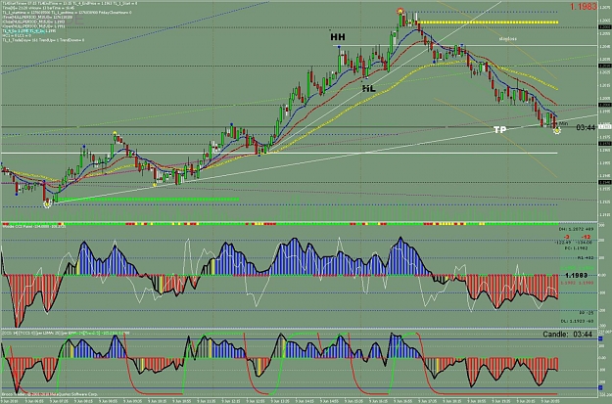Select the Candle: 03:44 countdown label
The image size is (612, 404).
point(568,335)
